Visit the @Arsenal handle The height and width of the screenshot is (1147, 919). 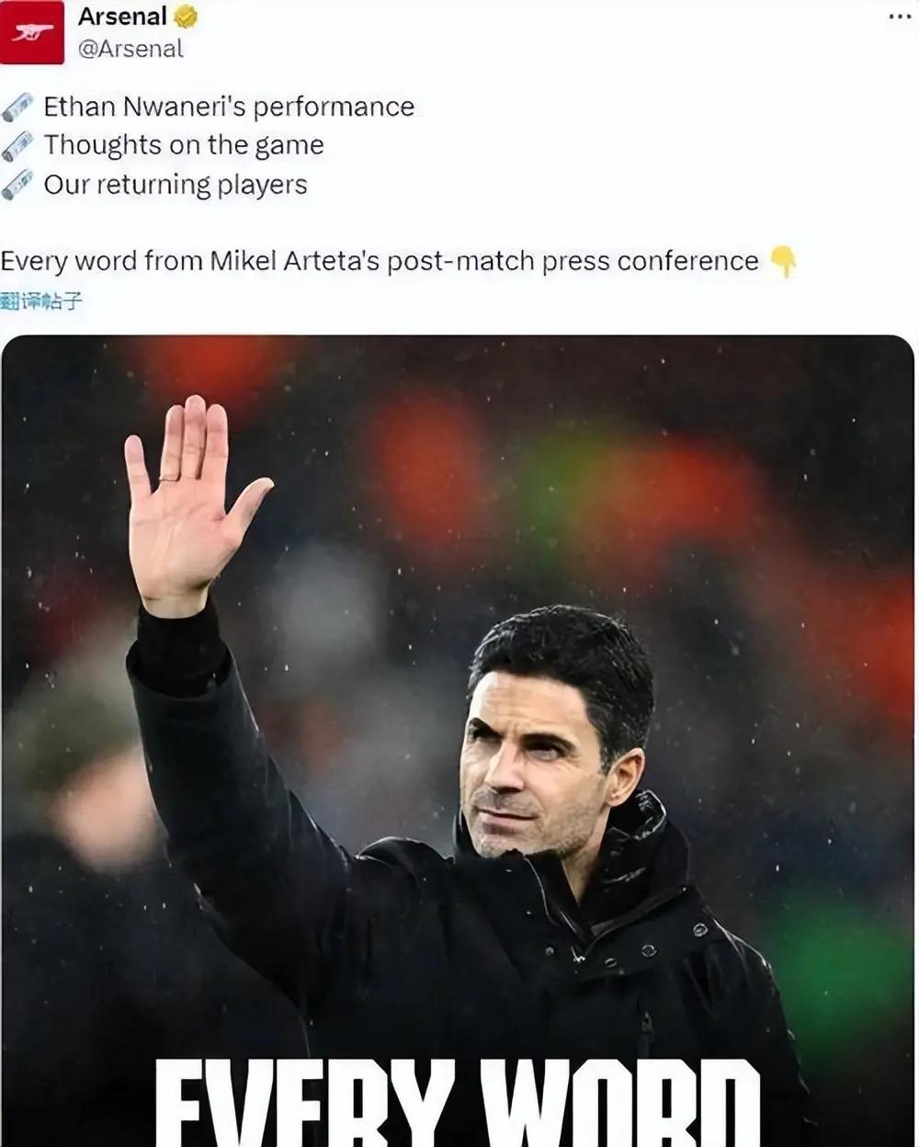point(130,49)
